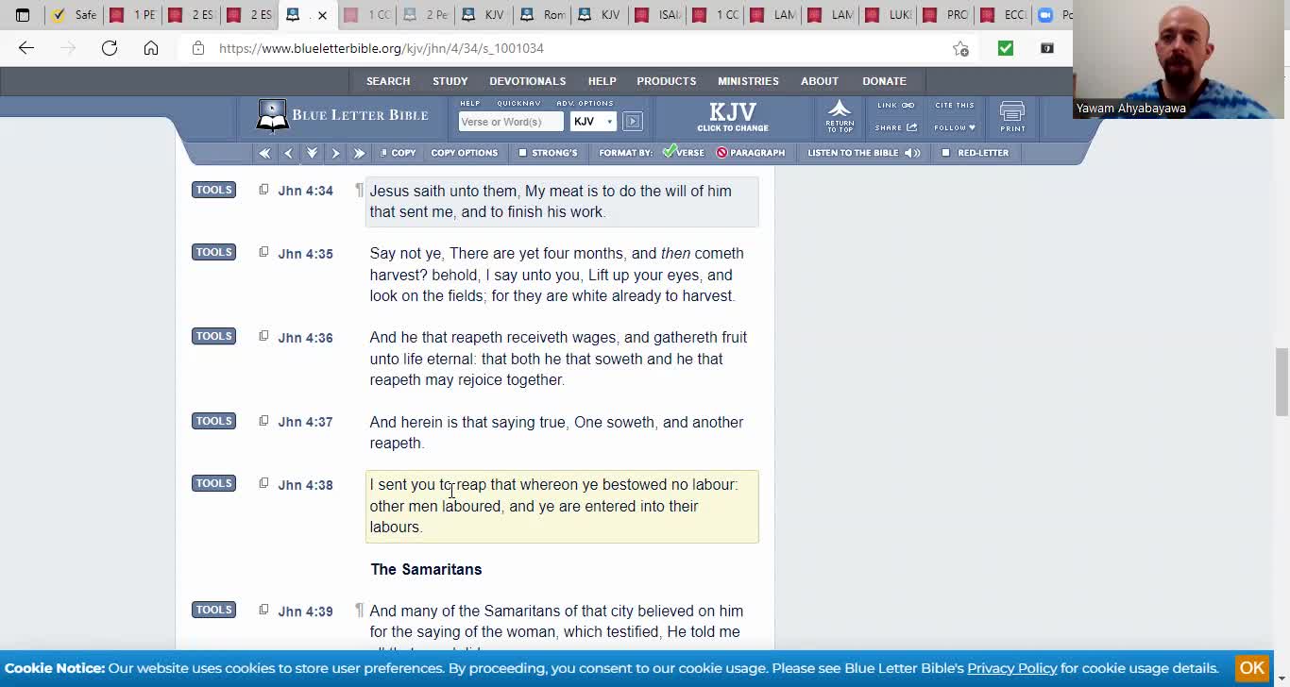Click the browser address bar URL
Image resolution: width=1290 pixels, height=687 pixels.
click(x=382, y=48)
